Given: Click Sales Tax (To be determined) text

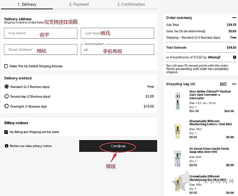Looking at the screenshot, I should [186, 31].
